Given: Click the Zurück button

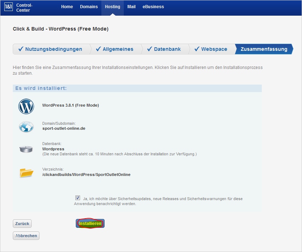Looking at the screenshot, I should pos(22,224).
